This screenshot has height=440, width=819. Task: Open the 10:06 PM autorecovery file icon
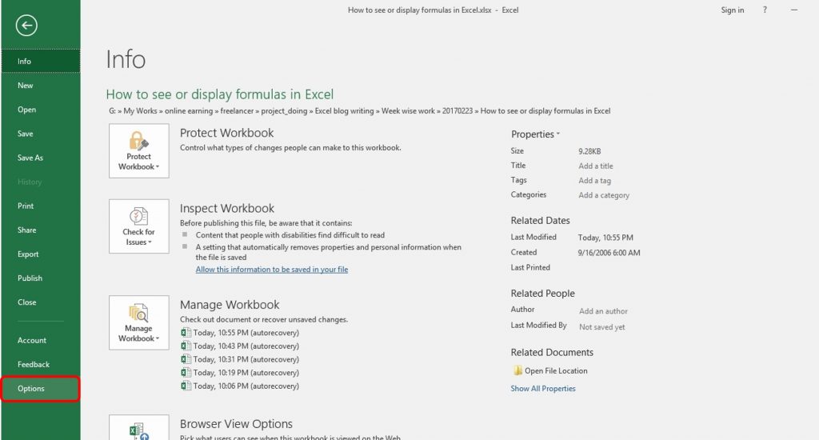(x=186, y=386)
